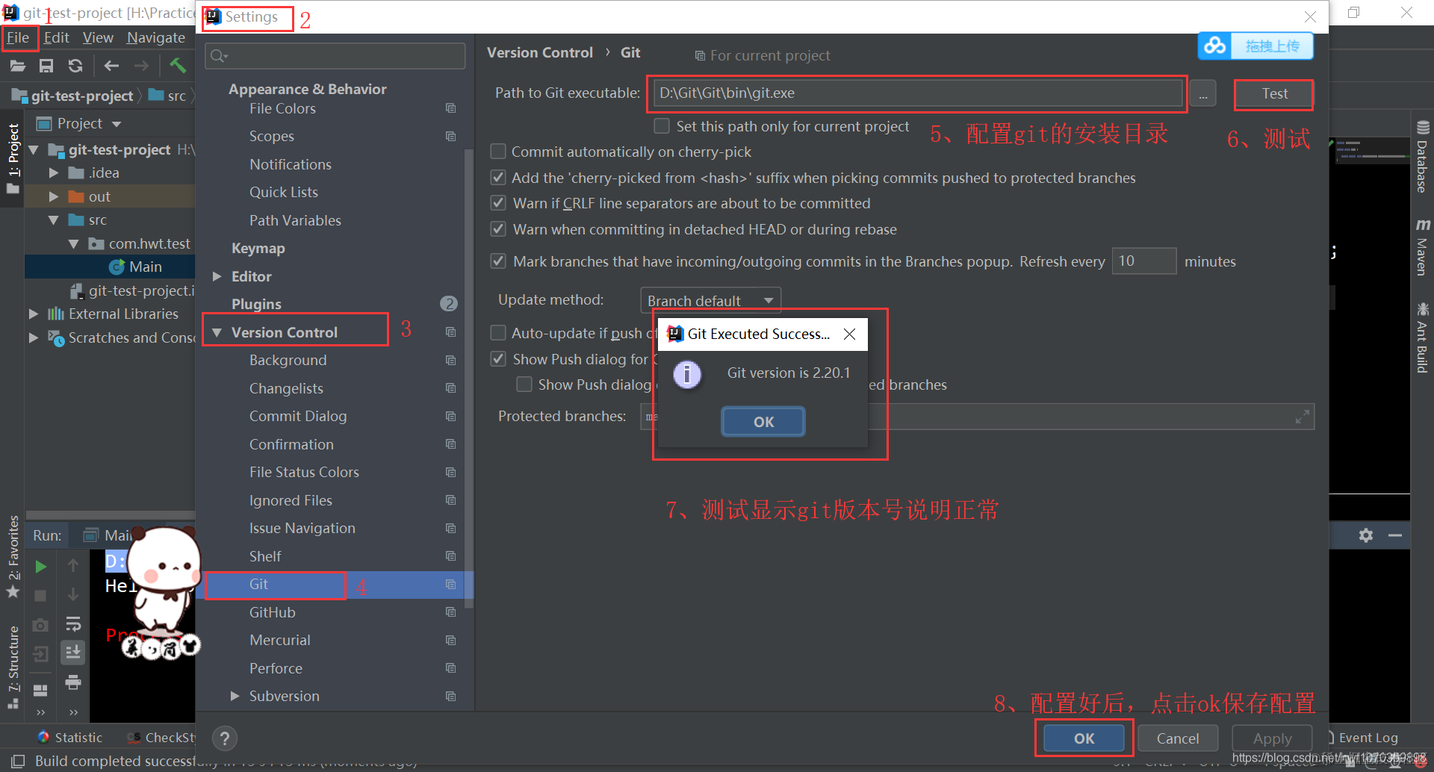Viewport: 1434px width, 772px height.
Task: Enable Set this path only for current project
Action: click(x=662, y=126)
